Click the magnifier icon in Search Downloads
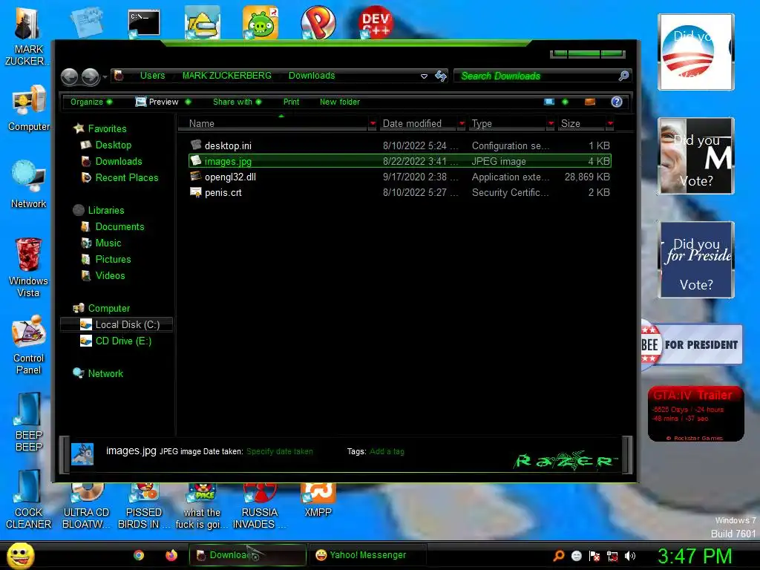 (x=623, y=76)
